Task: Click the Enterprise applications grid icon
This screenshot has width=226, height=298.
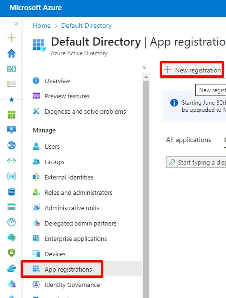Action: click(x=36, y=238)
